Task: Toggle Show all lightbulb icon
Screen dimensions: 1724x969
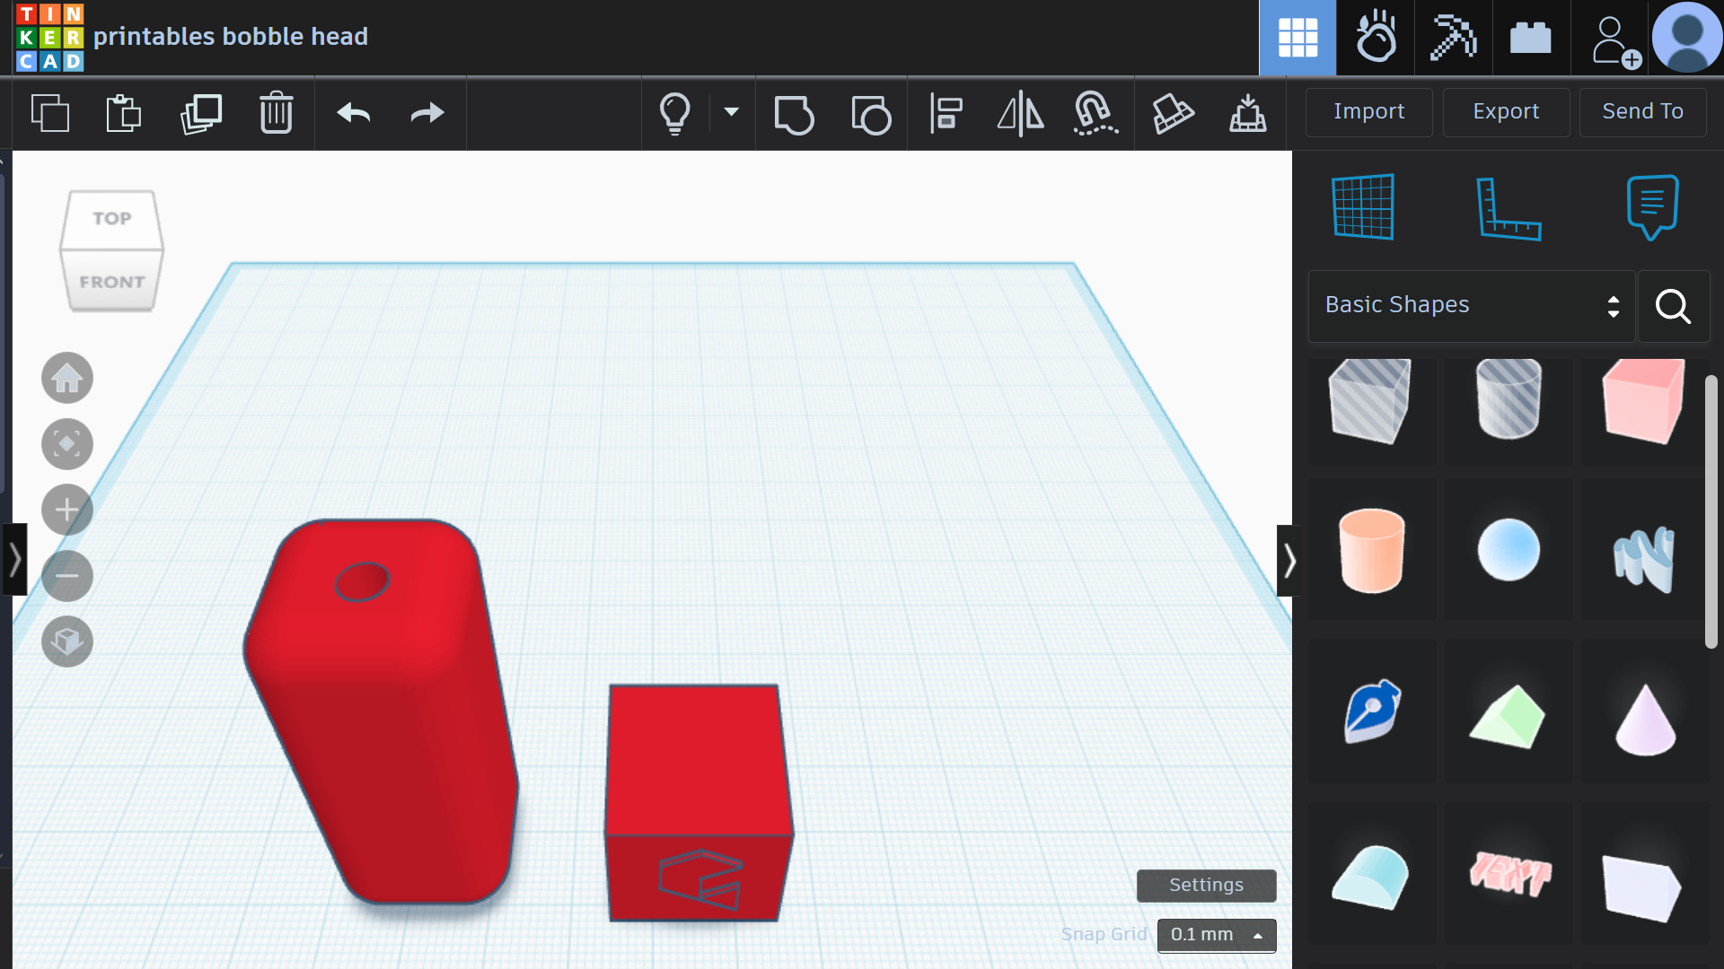Action: 675,113
